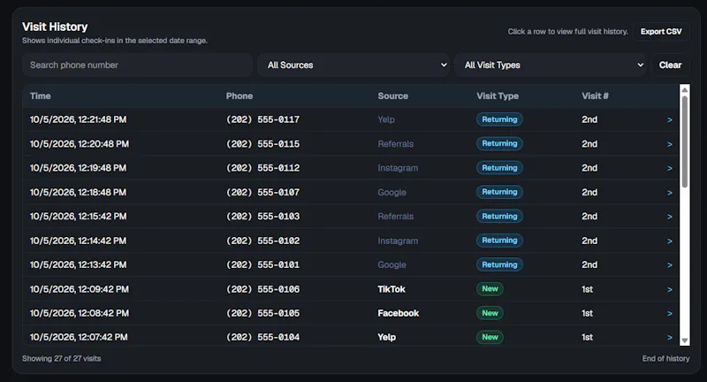Click the Export CSV button
The width and height of the screenshot is (707, 382).
[x=661, y=32]
